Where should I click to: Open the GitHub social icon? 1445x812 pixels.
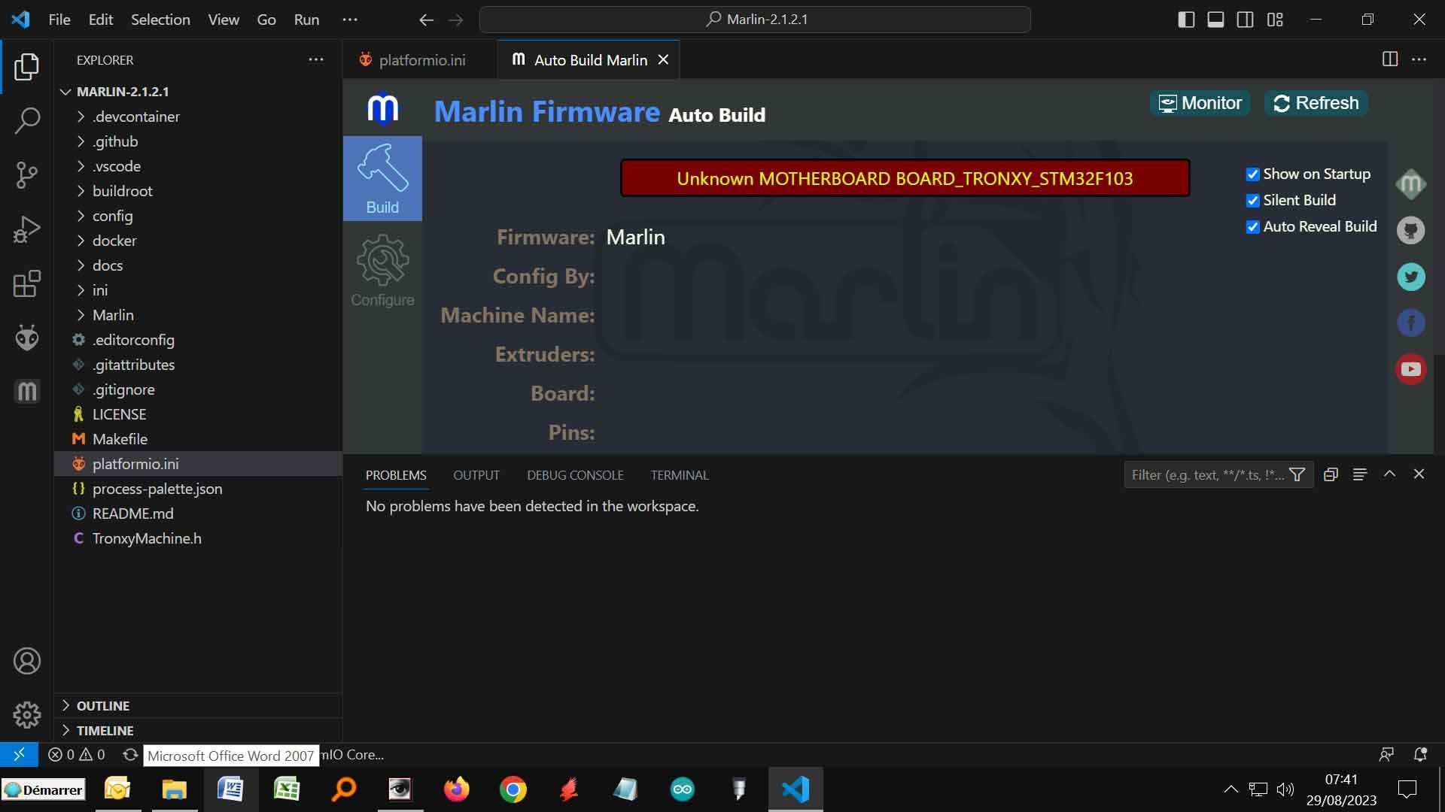[x=1411, y=230]
